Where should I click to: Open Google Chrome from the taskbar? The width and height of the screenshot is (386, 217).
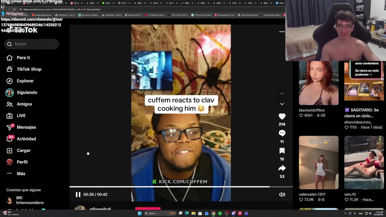point(213,213)
